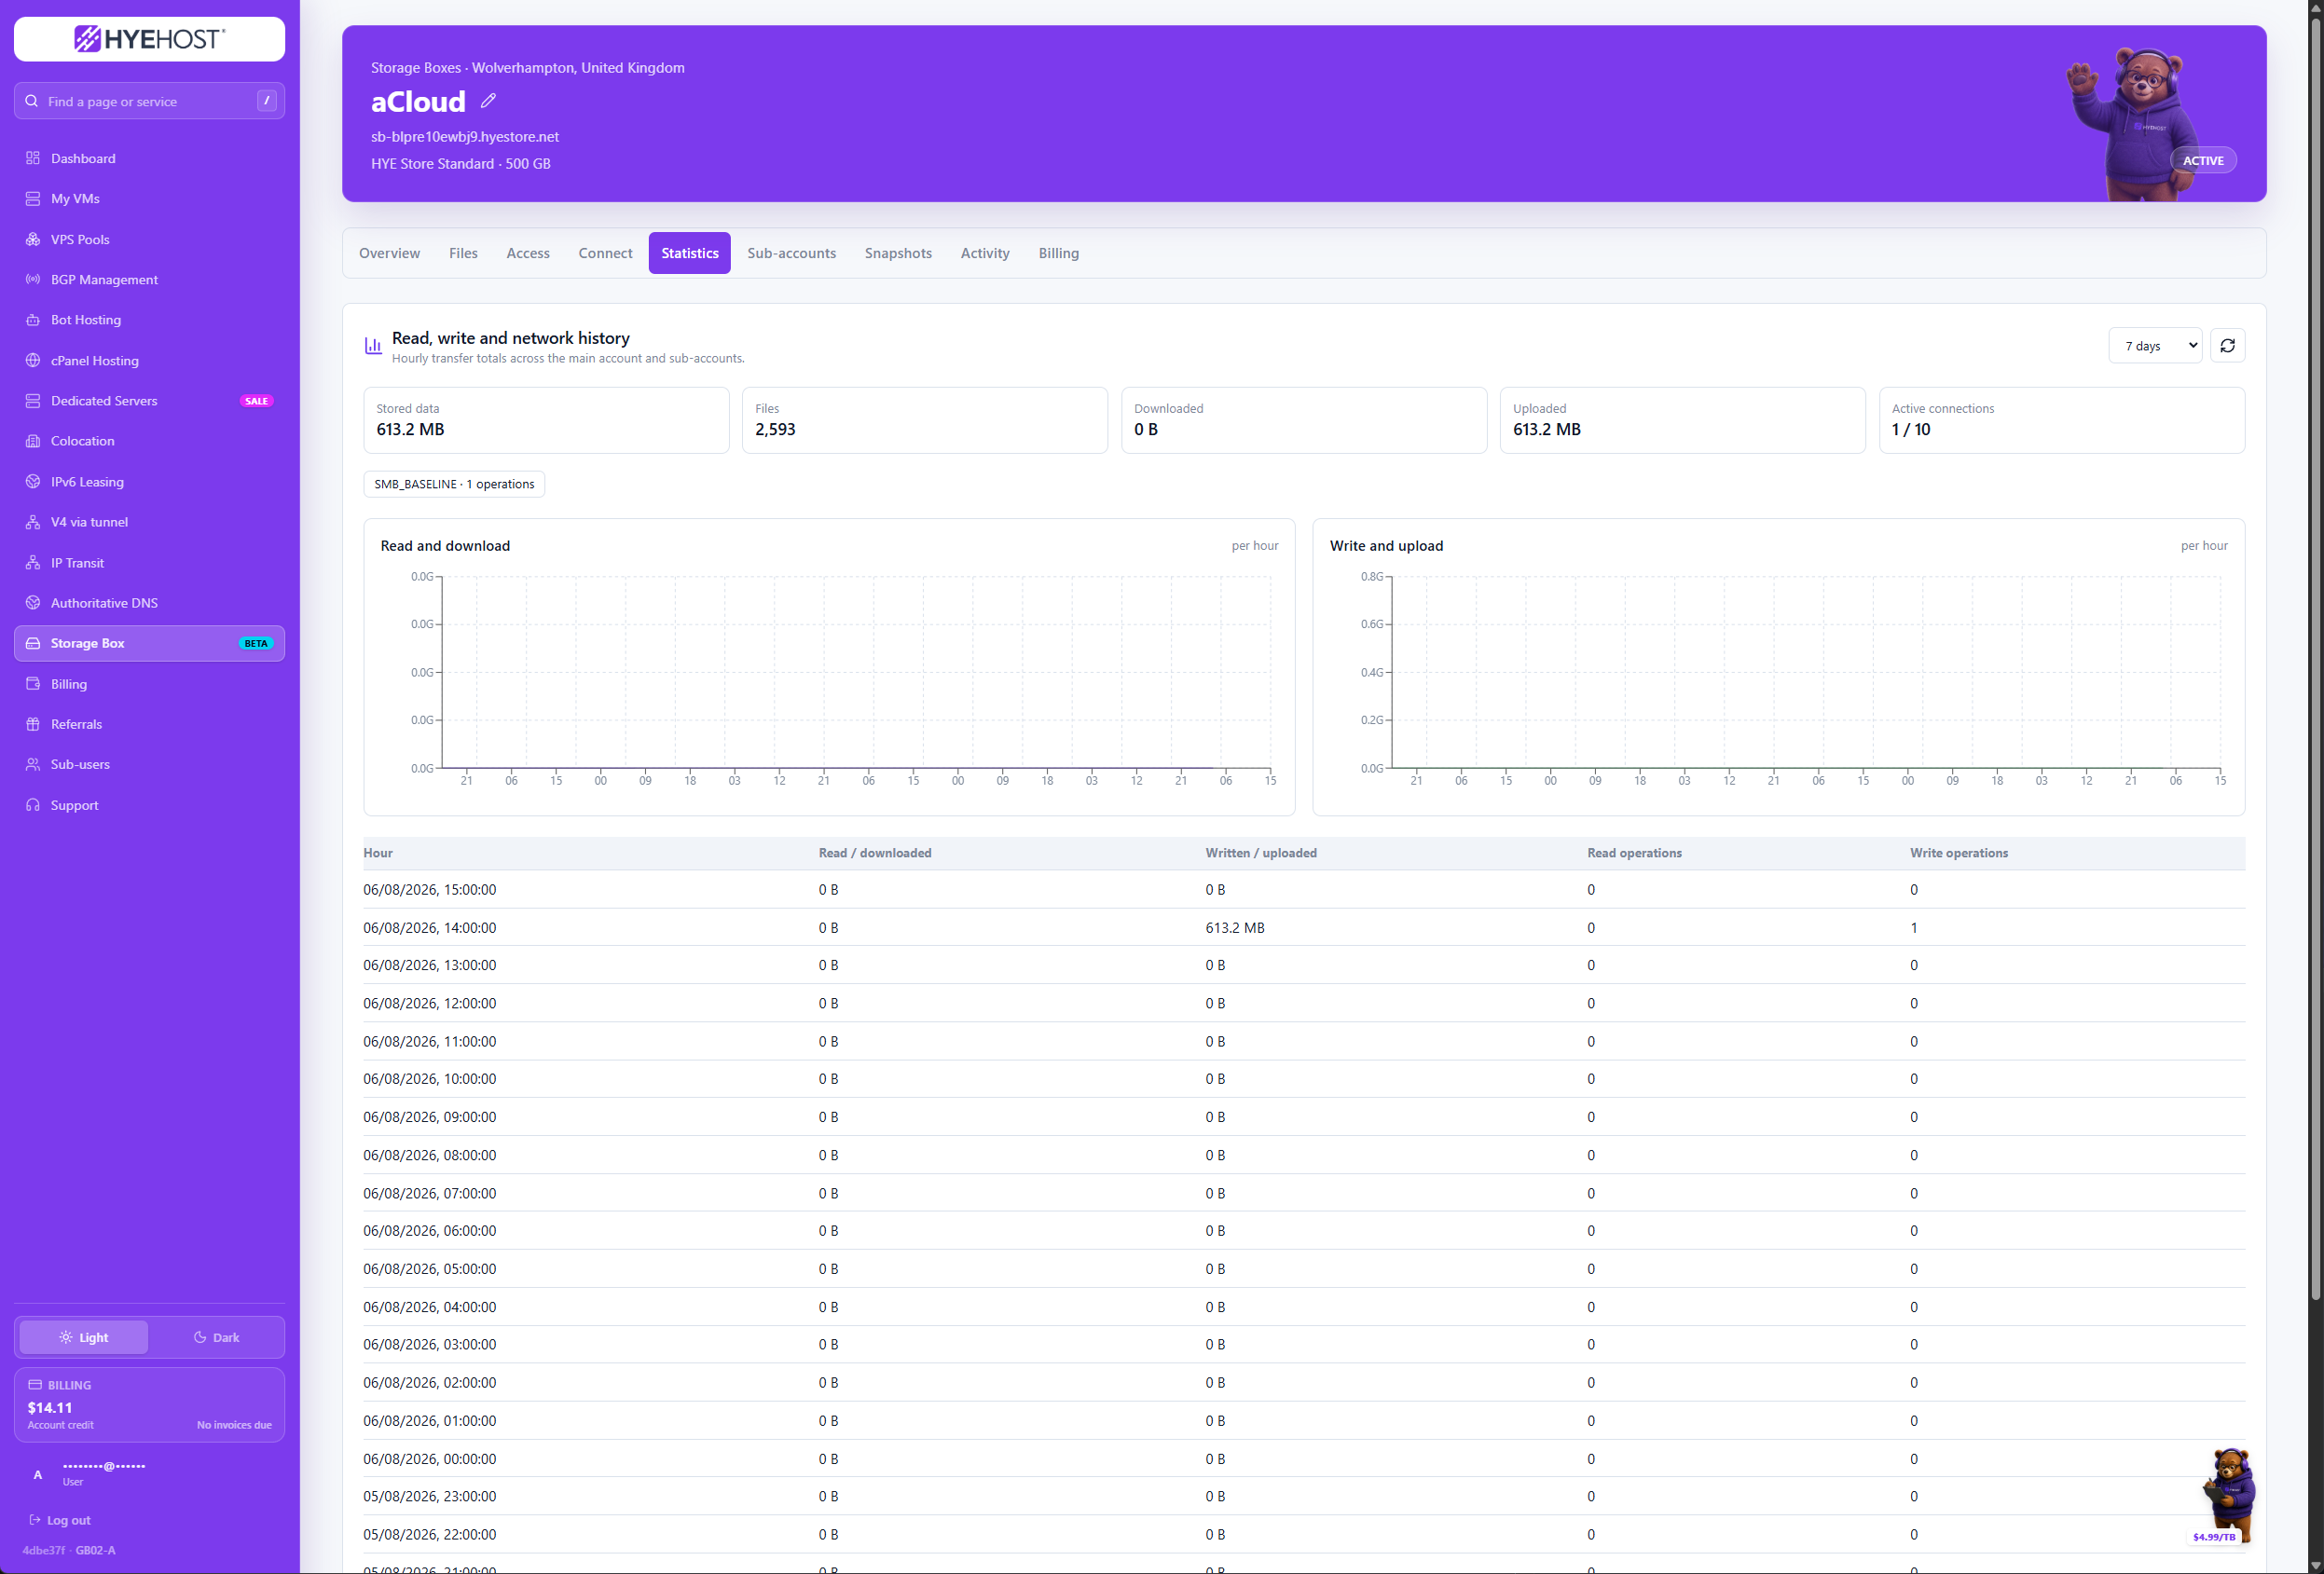Click the Dashboard sidebar icon
Viewport: 2324px width, 1574px height.
(33, 157)
